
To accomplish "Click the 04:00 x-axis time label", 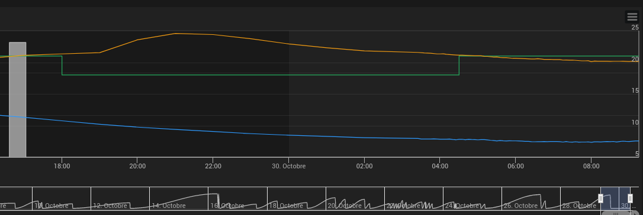I will click(439, 167).
